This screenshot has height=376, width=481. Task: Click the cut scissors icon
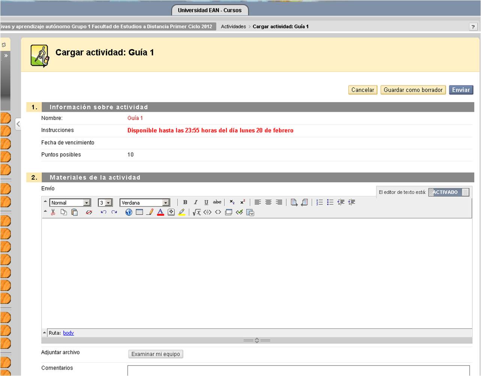click(53, 212)
